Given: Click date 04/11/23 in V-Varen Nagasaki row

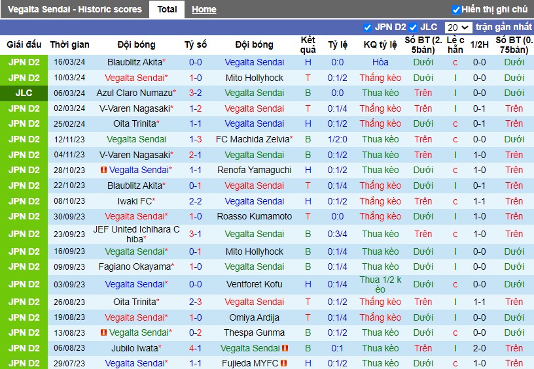Looking at the screenshot, I should (69, 155).
